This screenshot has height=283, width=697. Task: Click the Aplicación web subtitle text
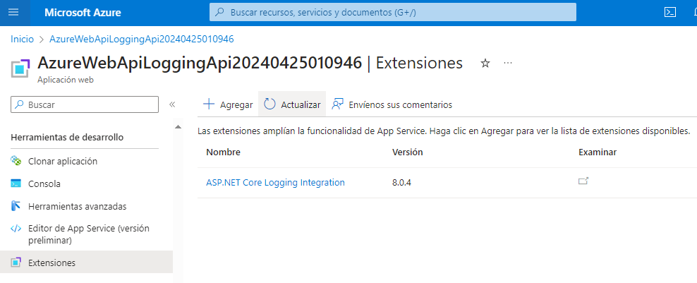click(x=66, y=80)
